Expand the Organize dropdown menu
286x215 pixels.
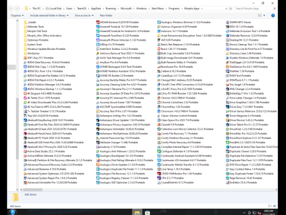click(x=17, y=15)
